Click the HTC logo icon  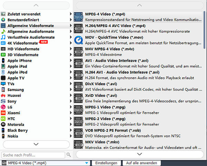(x=3, y=119)
